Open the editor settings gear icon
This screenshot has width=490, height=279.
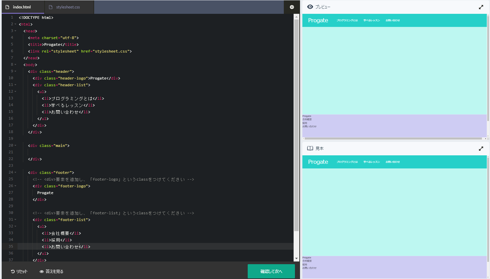click(292, 7)
